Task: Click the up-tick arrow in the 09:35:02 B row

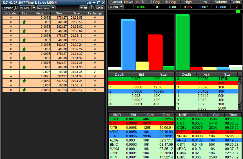Action: 24,31
